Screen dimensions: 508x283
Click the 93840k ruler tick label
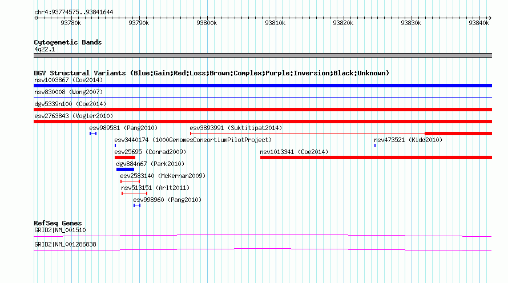(479, 23)
